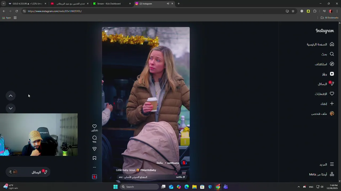Image resolution: width=341 pixels, height=191 pixels.
Task: Open Microsoft Edge from the taskbar
Action: click(187, 187)
